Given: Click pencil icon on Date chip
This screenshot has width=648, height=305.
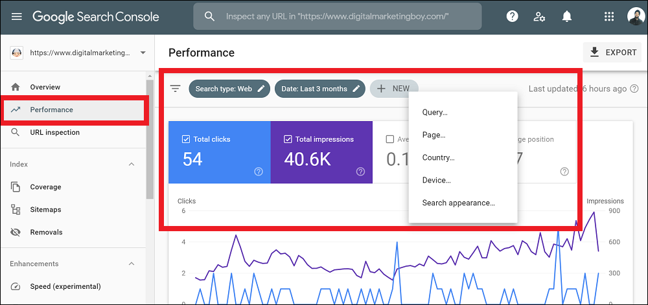Looking at the screenshot, I should [x=356, y=89].
